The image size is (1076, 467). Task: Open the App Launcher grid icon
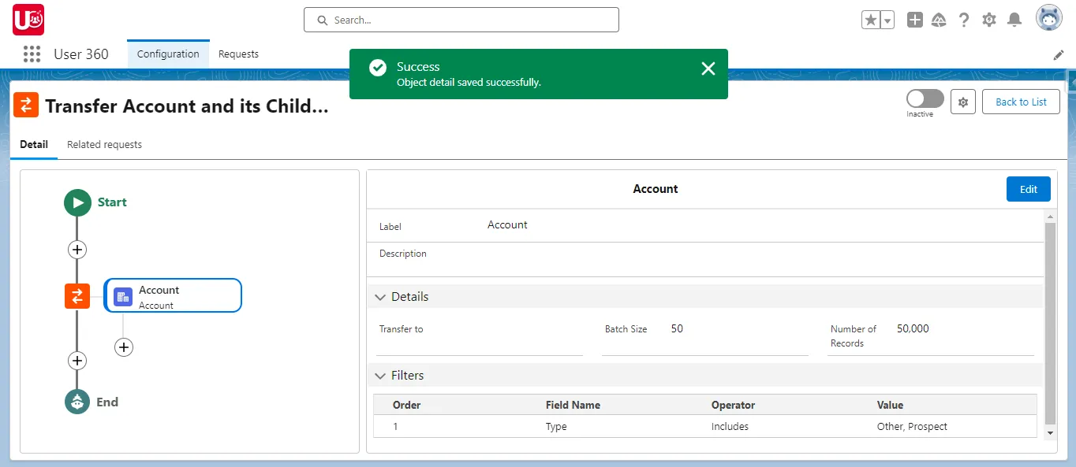(x=32, y=54)
